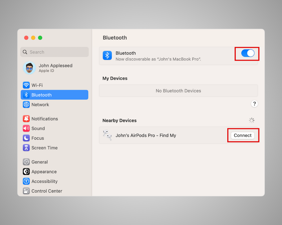Click the large Bluetooth logo in panel
The image size is (282, 225).
coord(107,55)
